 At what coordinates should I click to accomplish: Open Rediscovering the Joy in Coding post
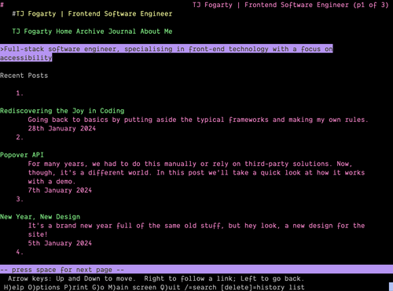[x=62, y=111]
